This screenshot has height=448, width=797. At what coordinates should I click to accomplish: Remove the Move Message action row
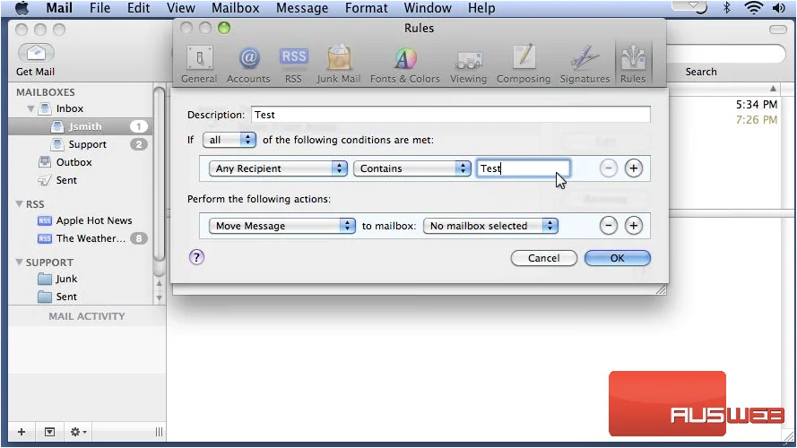click(609, 226)
